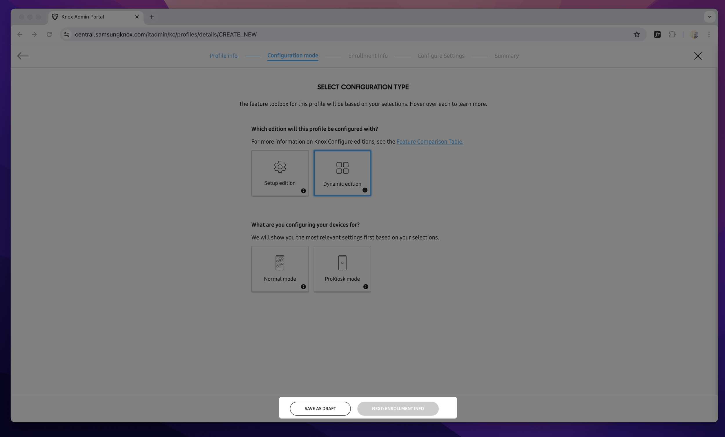The image size is (725, 437).
Task: Open the browser extensions puzzle icon
Action: [x=672, y=34]
